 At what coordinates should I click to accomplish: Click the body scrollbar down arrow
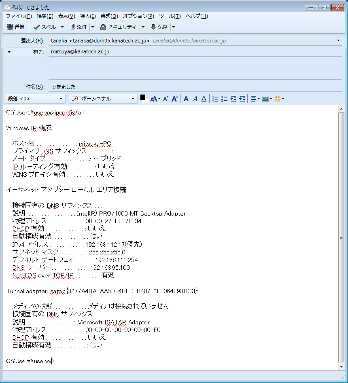click(341, 367)
